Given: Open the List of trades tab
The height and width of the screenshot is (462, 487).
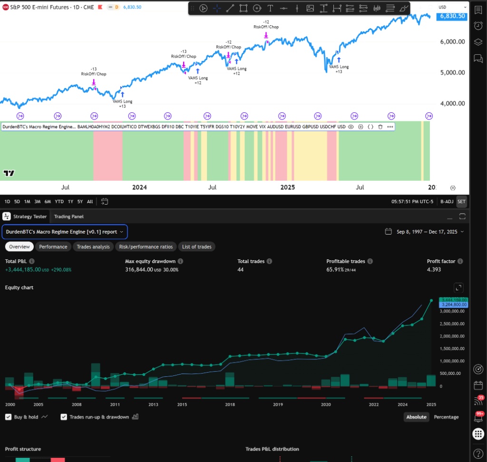Looking at the screenshot, I should pyautogui.click(x=197, y=246).
